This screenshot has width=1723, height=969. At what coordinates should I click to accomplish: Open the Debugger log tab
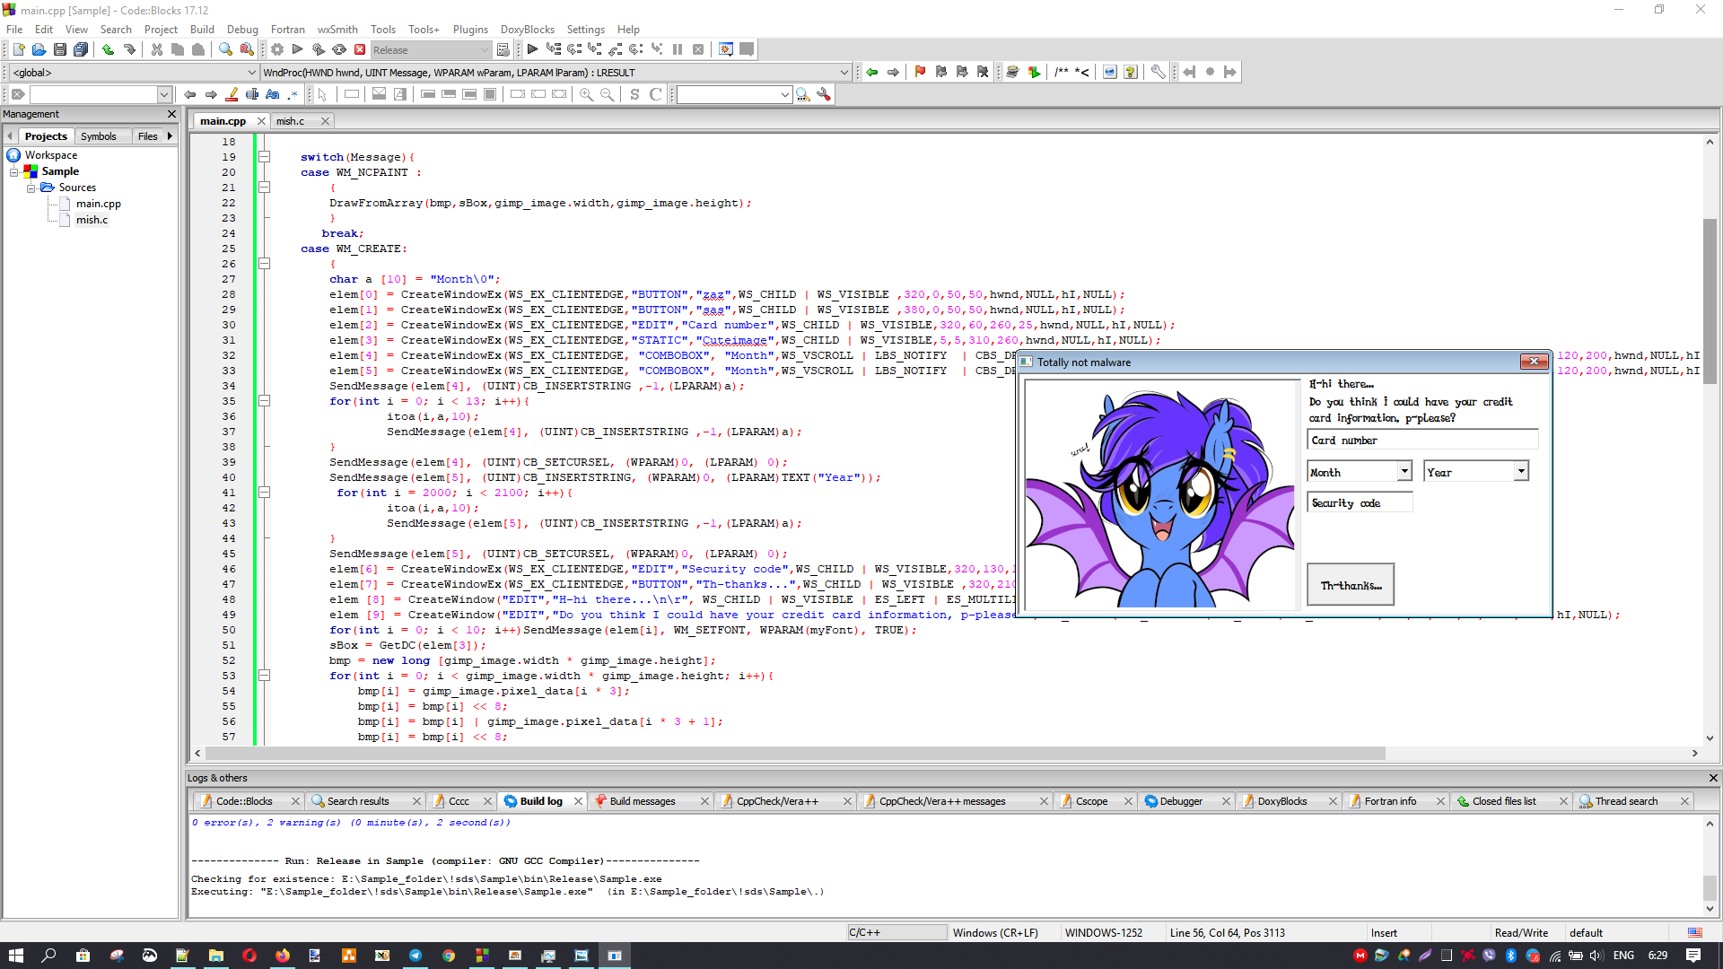(1181, 801)
